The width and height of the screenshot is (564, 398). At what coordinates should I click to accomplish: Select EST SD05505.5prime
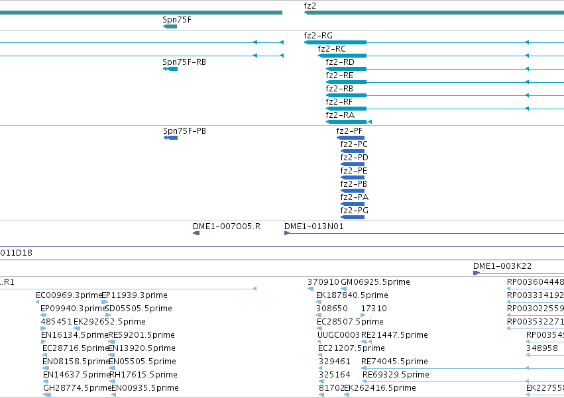pos(139,309)
